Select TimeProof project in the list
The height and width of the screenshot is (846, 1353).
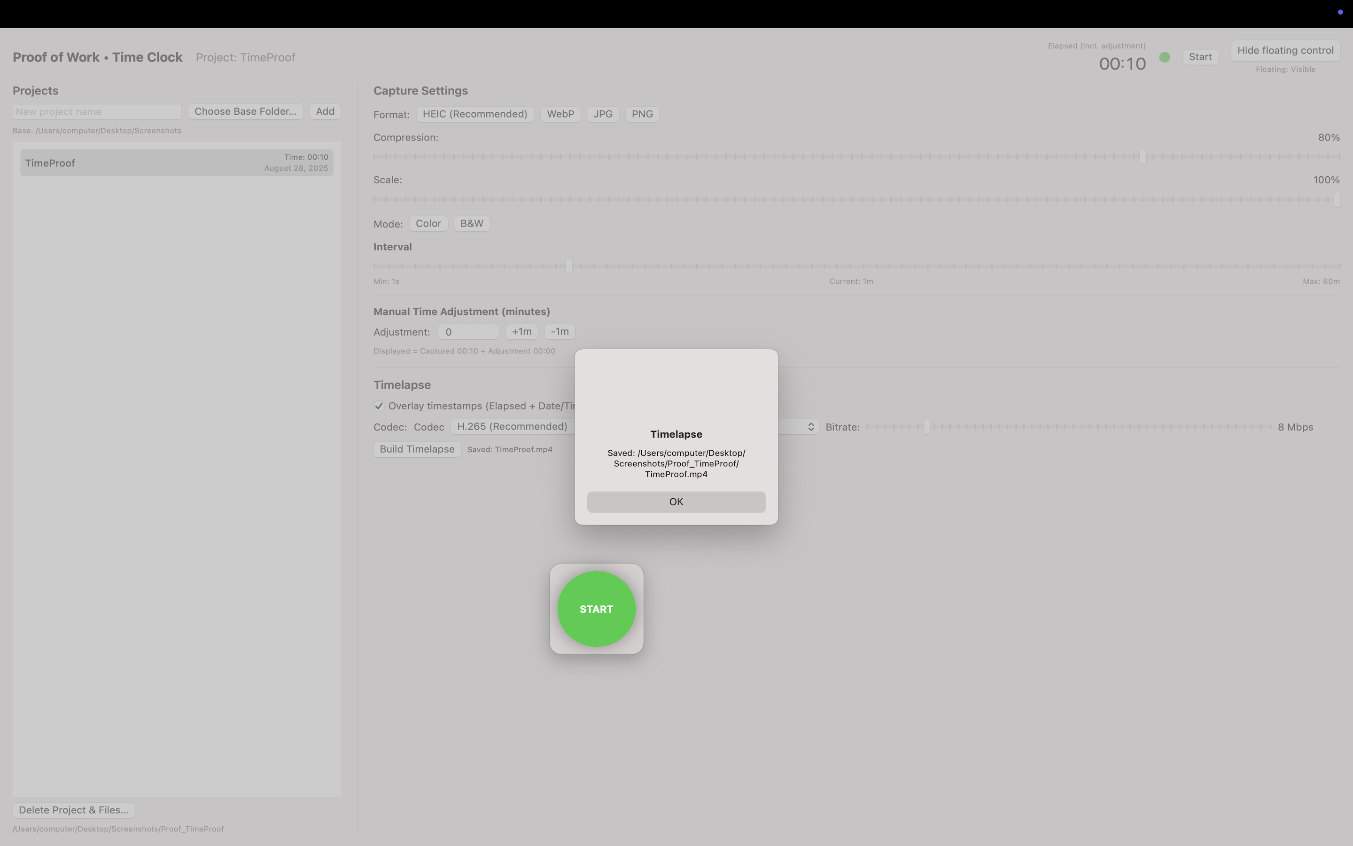pyautogui.click(x=177, y=163)
